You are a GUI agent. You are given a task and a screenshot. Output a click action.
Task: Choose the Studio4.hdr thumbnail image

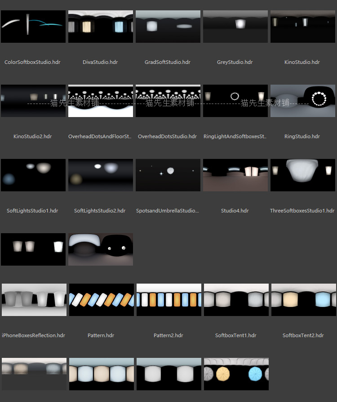(x=235, y=175)
